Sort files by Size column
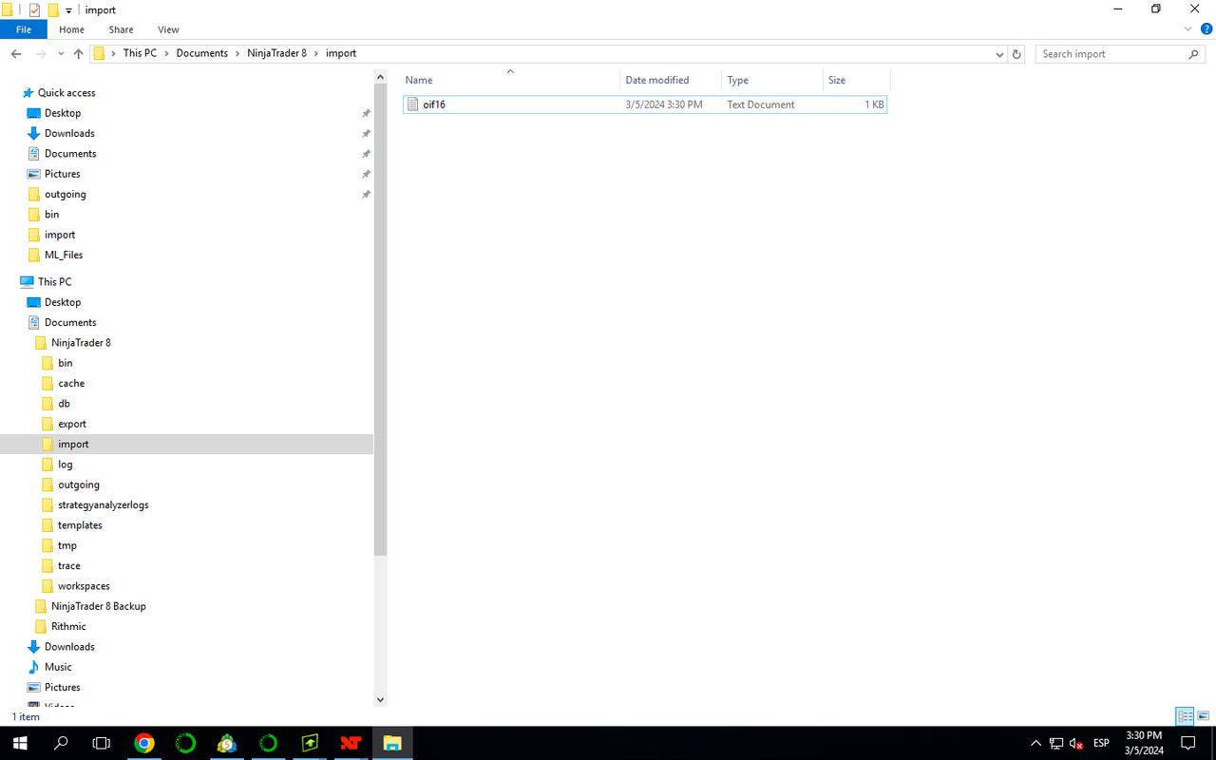 857,80
